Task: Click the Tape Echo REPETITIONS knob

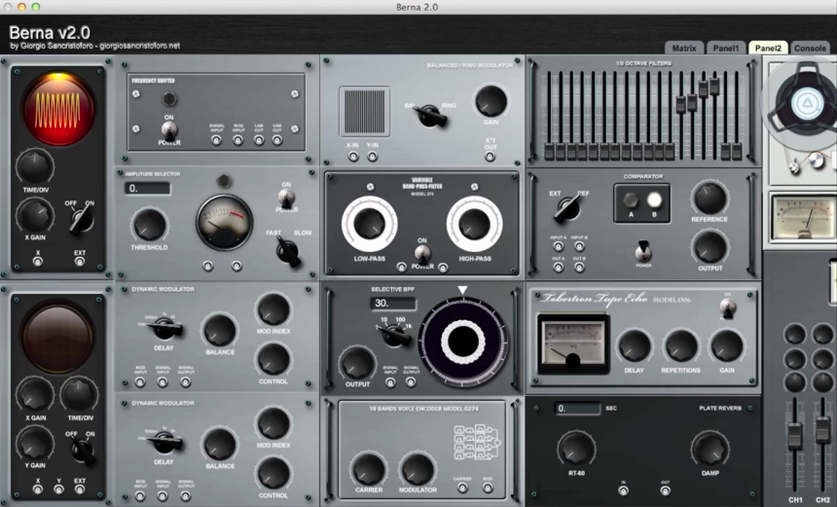Action: [681, 345]
